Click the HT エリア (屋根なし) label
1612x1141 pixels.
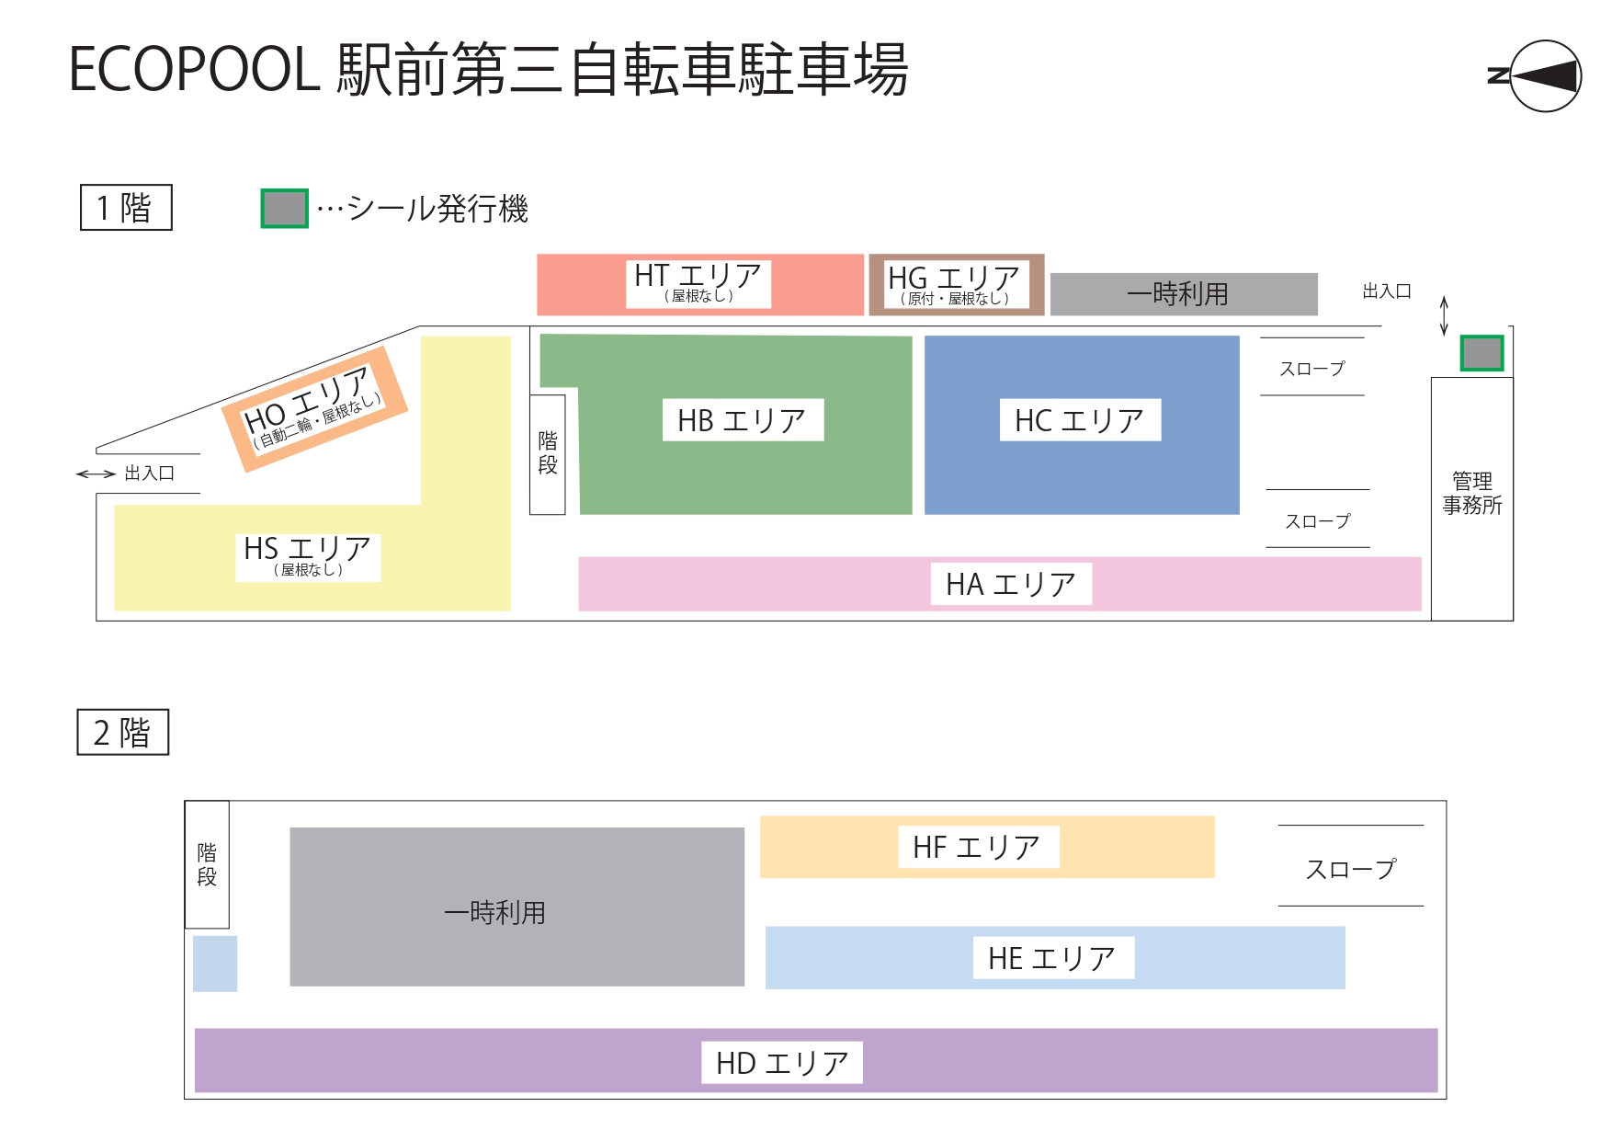tap(698, 282)
